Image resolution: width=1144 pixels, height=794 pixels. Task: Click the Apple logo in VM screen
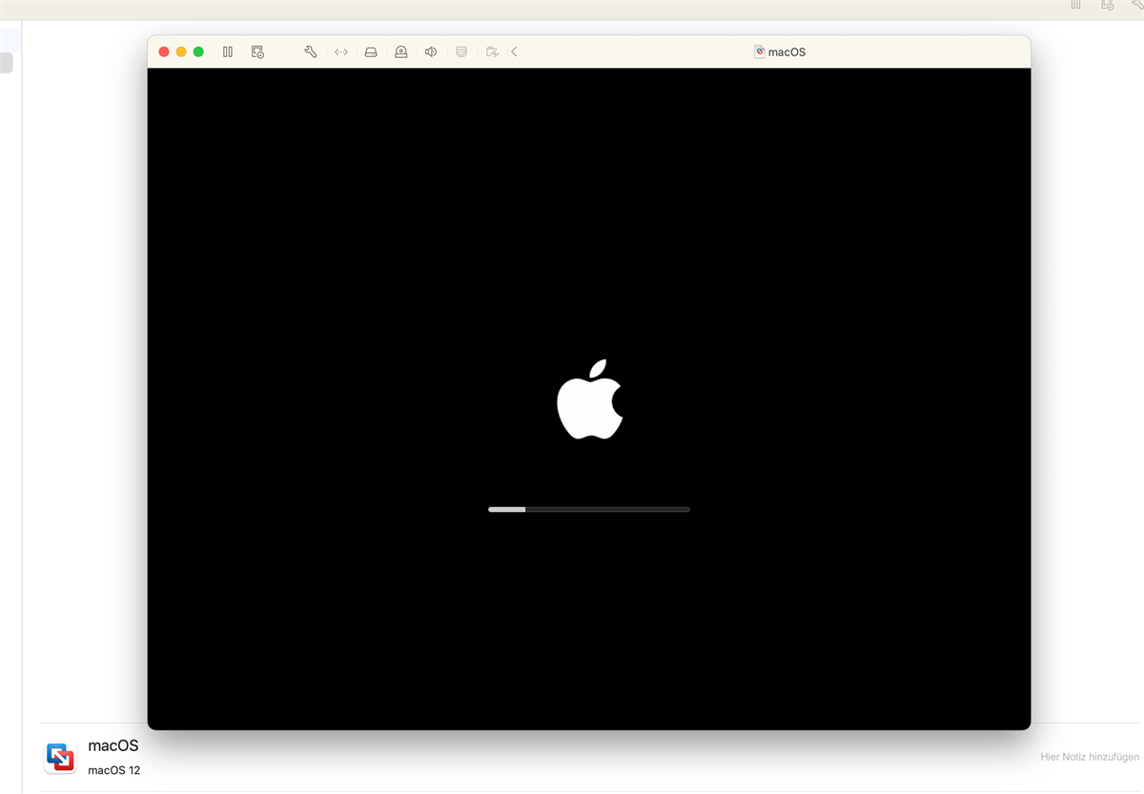pyautogui.click(x=589, y=399)
